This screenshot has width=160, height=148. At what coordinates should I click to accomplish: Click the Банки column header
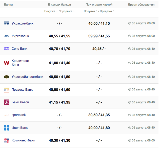(8, 5)
